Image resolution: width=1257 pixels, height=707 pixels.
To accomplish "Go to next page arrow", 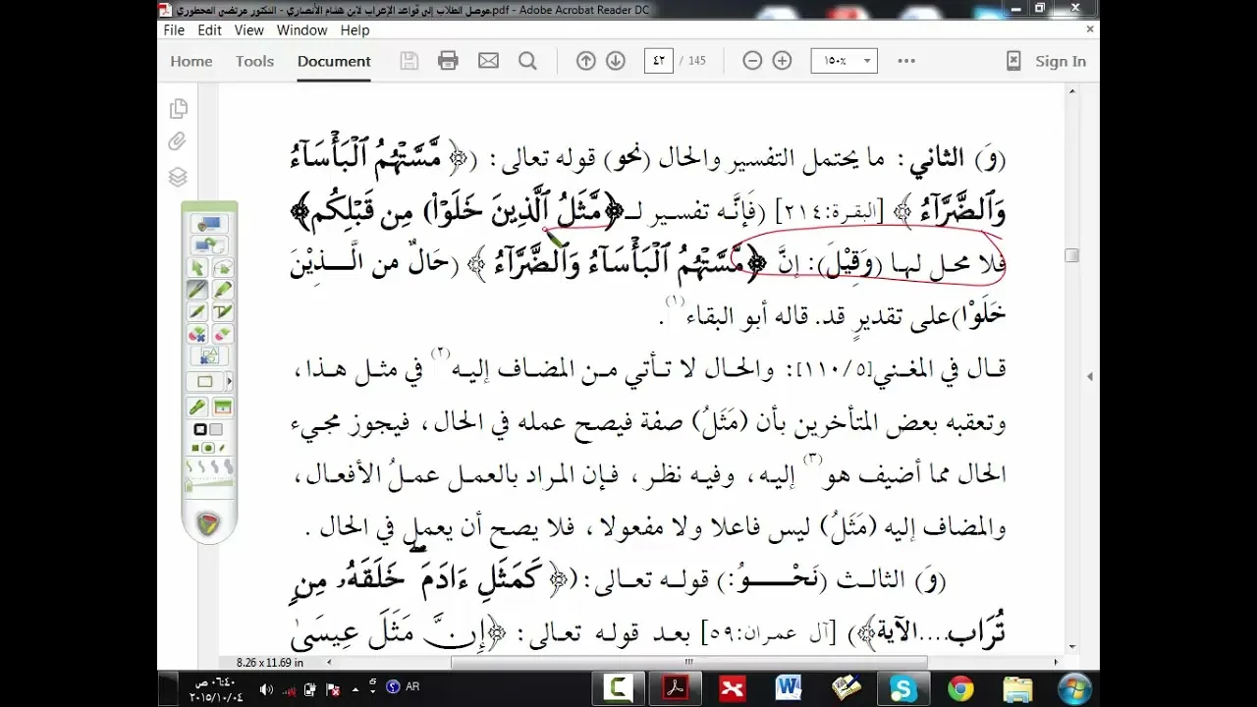I will [x=616, y=61].
